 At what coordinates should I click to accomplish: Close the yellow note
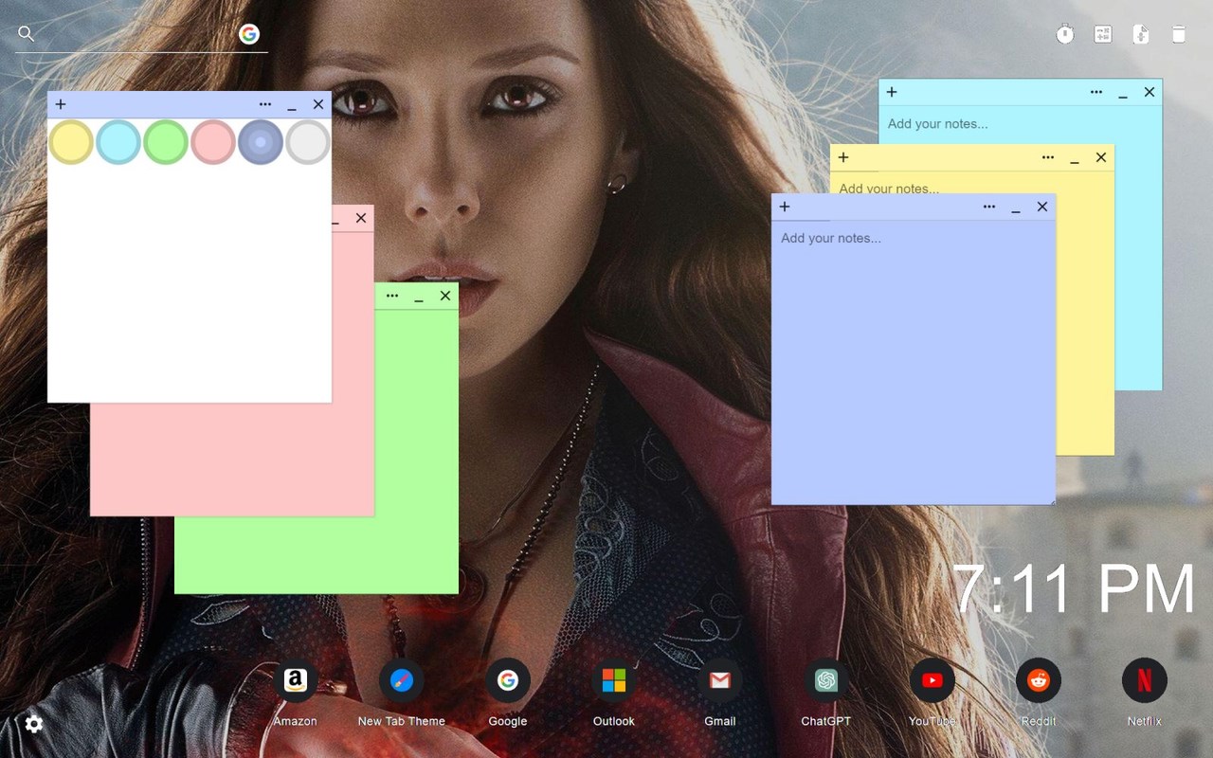point(1101,157)
